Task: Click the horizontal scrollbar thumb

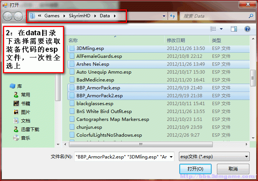Action: coord(141,145)
